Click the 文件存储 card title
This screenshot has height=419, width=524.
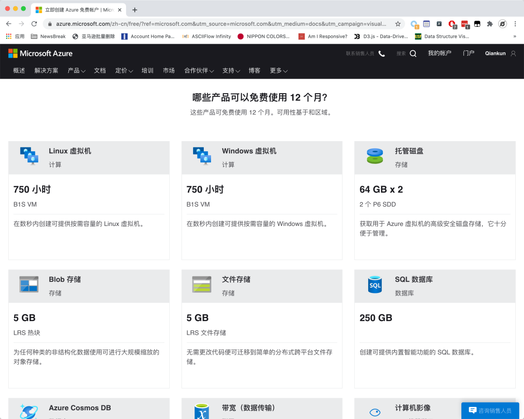[x=236, y=279]
